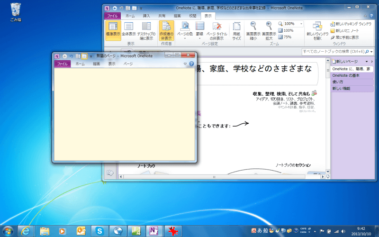
Task: Click Back arrow in the side note quick access toolbar
Action: (x=65, y=56)
